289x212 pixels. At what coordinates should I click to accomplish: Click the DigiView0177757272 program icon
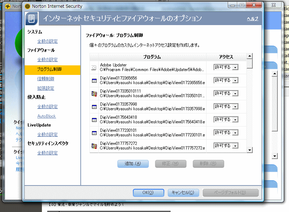[94, 146]
